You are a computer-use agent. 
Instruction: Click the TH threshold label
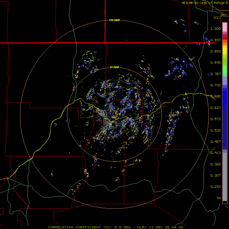[219, 198]
